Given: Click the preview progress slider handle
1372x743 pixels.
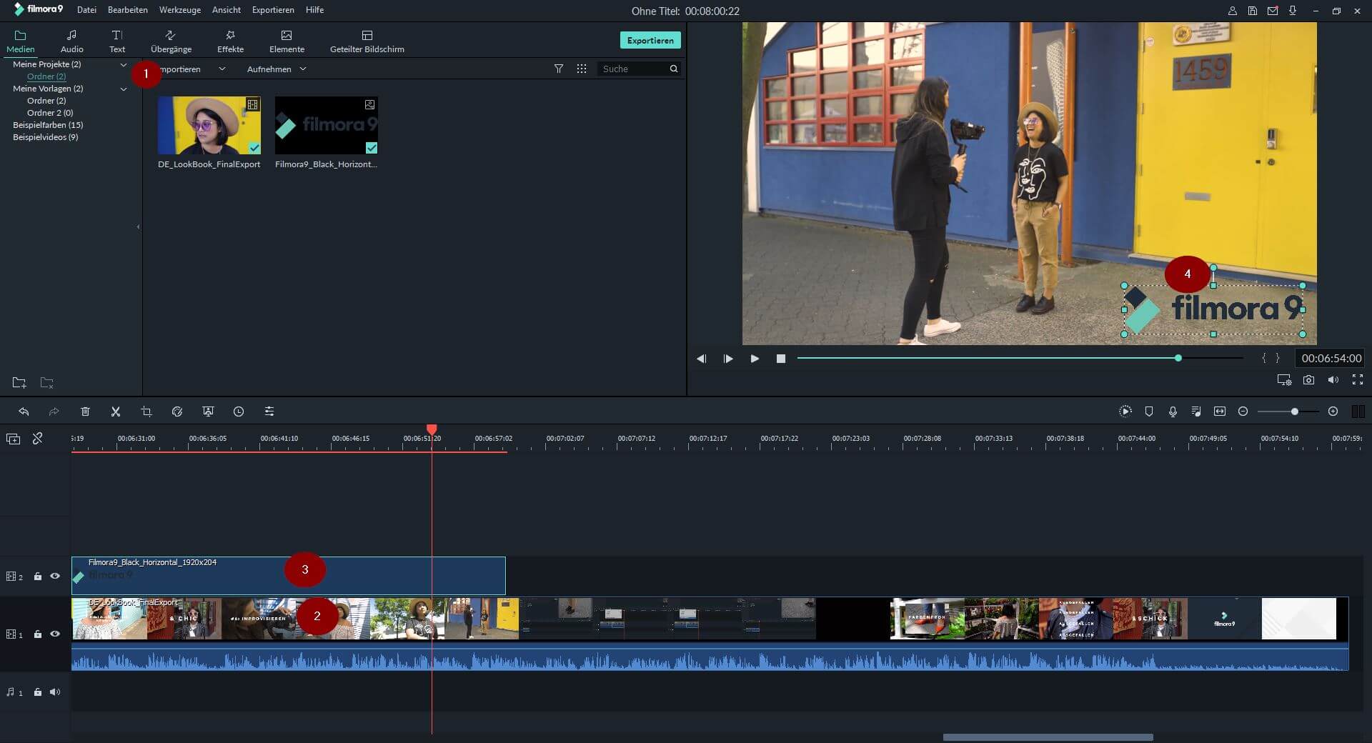Looking at the screenshot, I should pos(1178,358).
